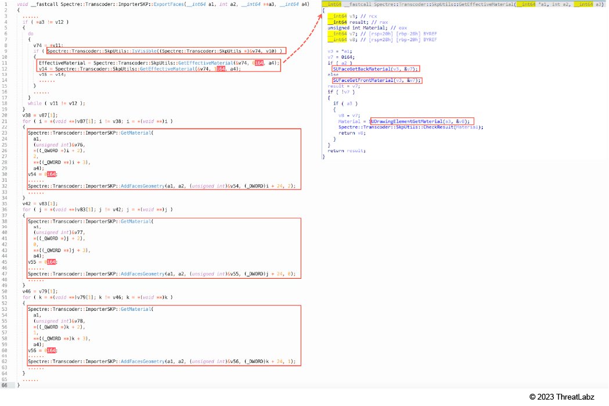The image size is (609, 406).
Task: Select red-highlighted i64 in v54 assignment
Action: (51, 174)
